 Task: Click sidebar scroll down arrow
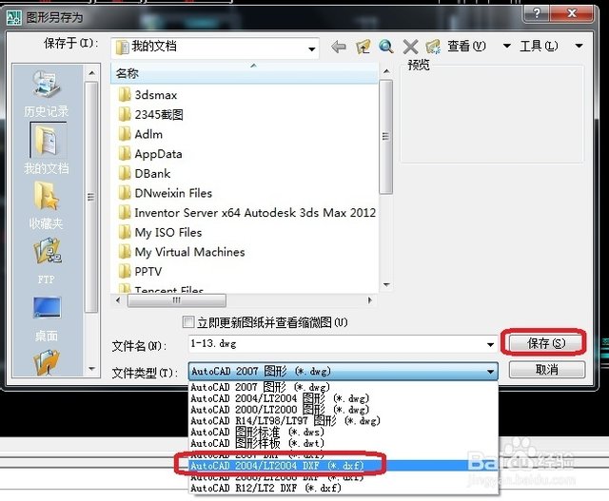[x=91, y=369]
